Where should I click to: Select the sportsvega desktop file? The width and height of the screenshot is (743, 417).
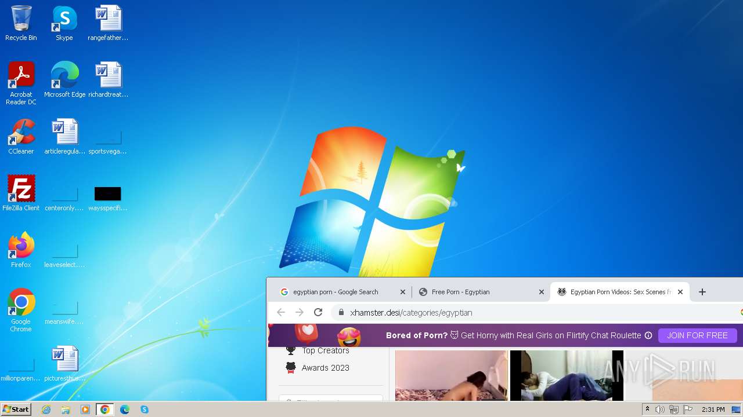pyautogui.click(x=108, y=142)
